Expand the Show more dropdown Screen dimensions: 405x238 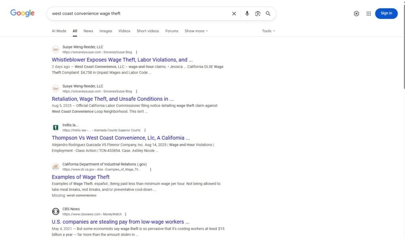pyautogui.click(x=196, y=31)
